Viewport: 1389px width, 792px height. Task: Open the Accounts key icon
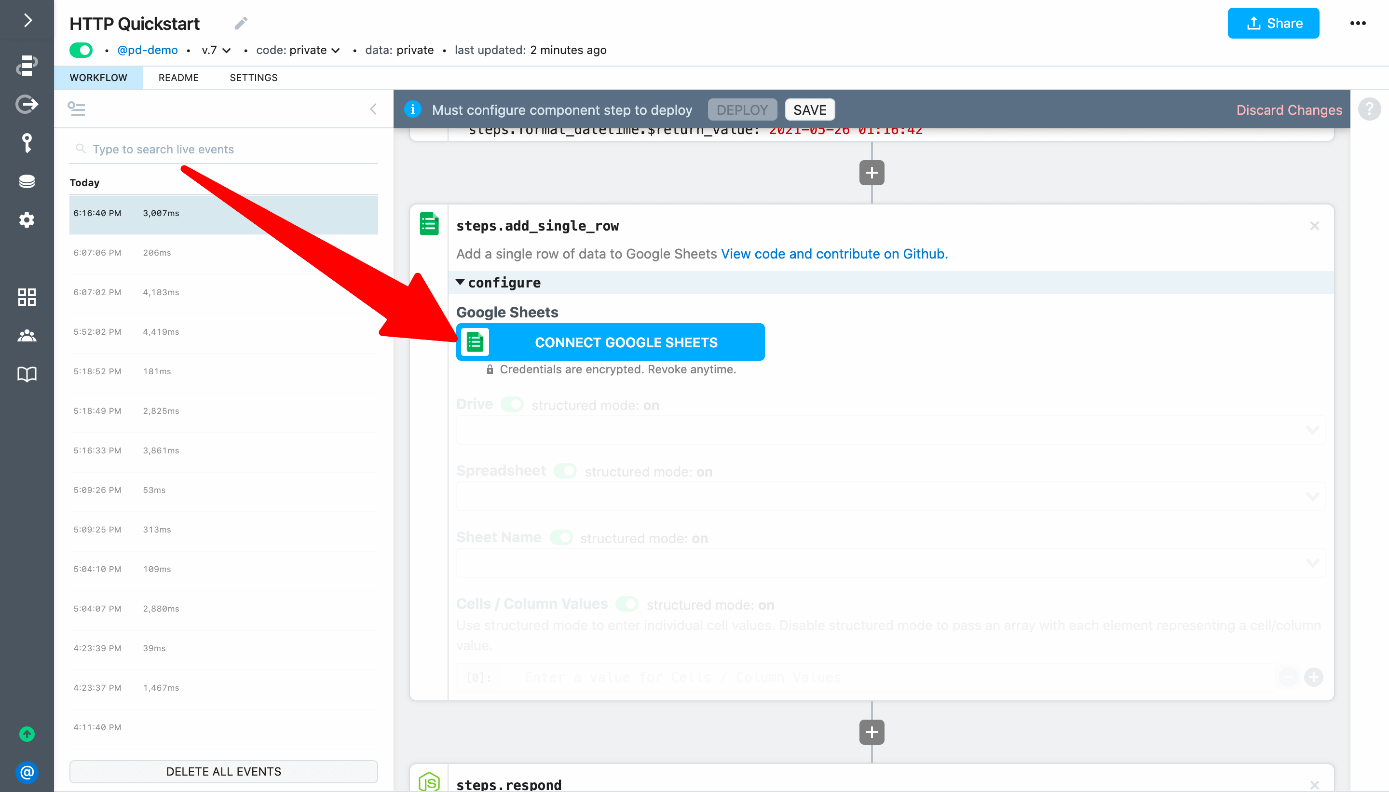pyautogui.click(x=27, y=142)
